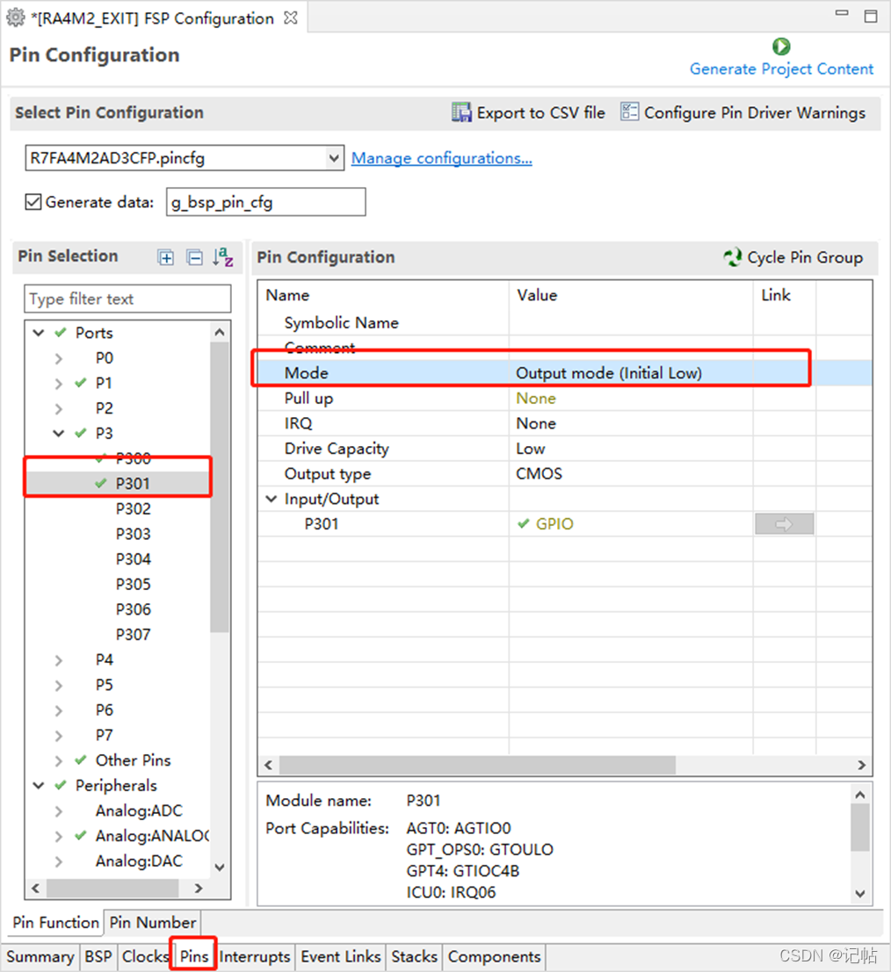Click the green Generate Project Content icon
This screenshot has height=972, width=891.
point(780,47)
